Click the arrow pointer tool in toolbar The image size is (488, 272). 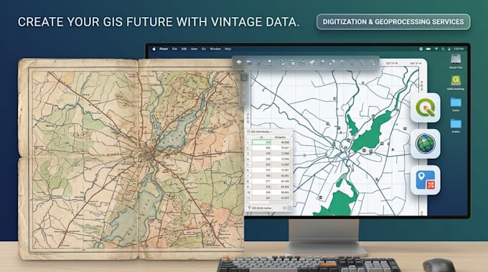click(x=312, y=63)
